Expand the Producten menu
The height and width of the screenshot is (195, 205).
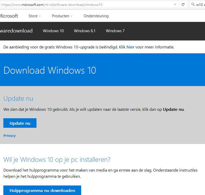[62, 16]
